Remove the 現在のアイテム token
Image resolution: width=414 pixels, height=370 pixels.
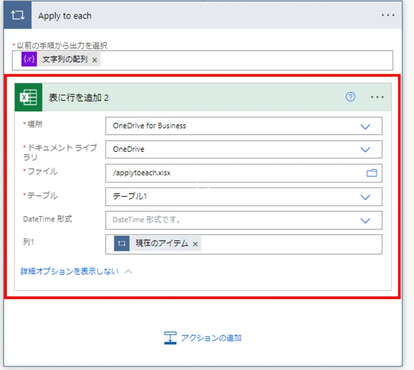tap(195, 244)
